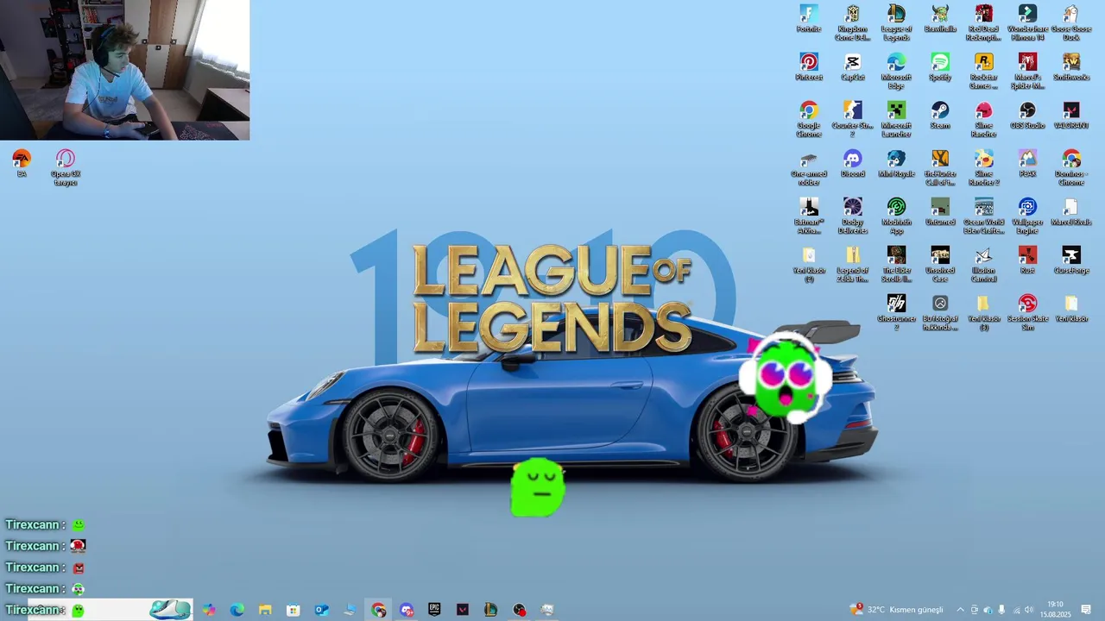Open the weather widget showing 32°C
The width and height of the screenshot is (1105, 621).
click(896, 610)
